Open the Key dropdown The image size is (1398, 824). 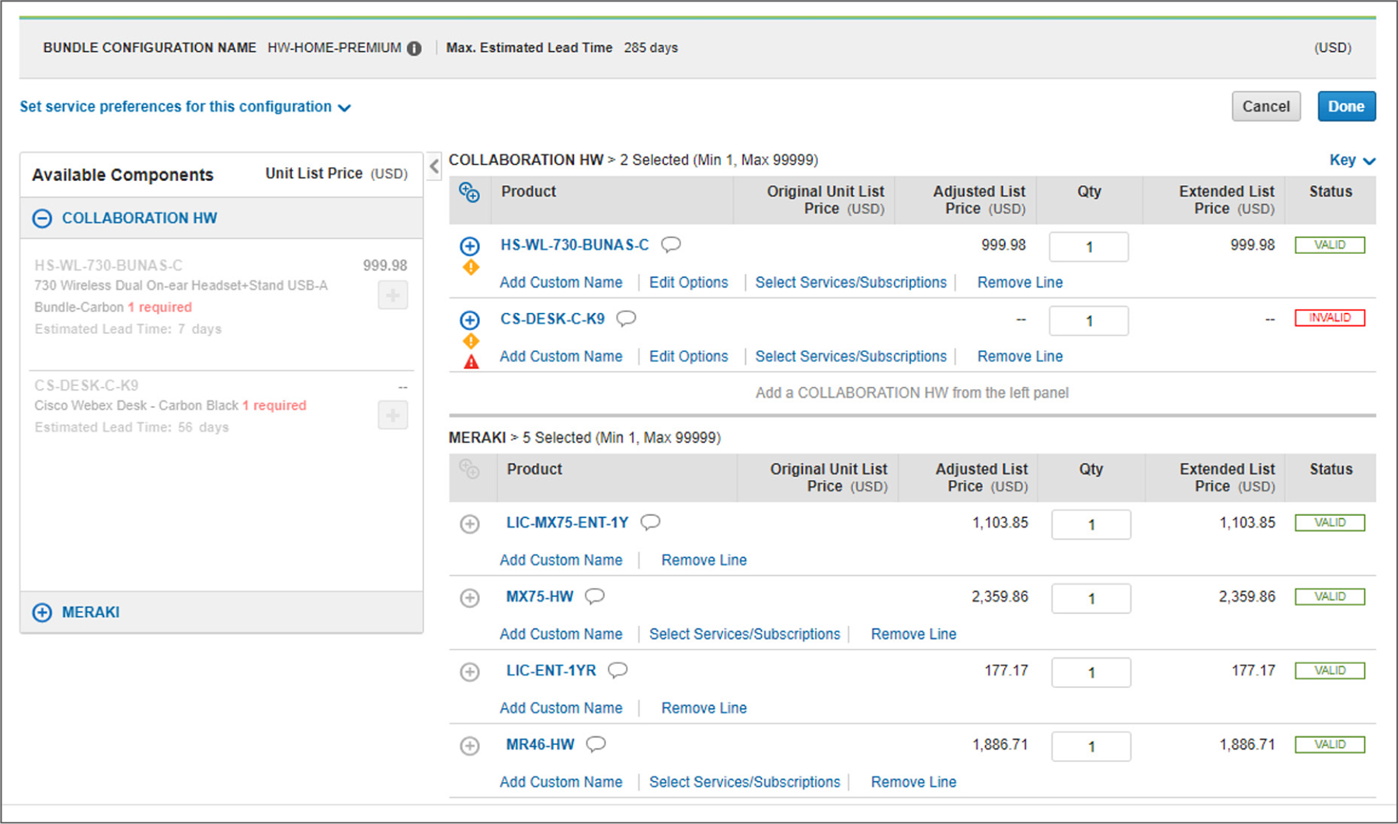(1352, 160)
